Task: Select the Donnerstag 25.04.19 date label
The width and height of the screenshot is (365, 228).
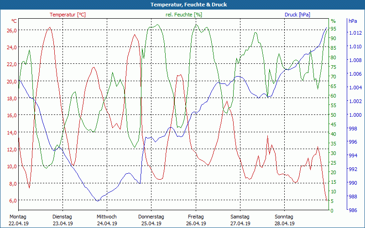Action: [x=151, y=220]
